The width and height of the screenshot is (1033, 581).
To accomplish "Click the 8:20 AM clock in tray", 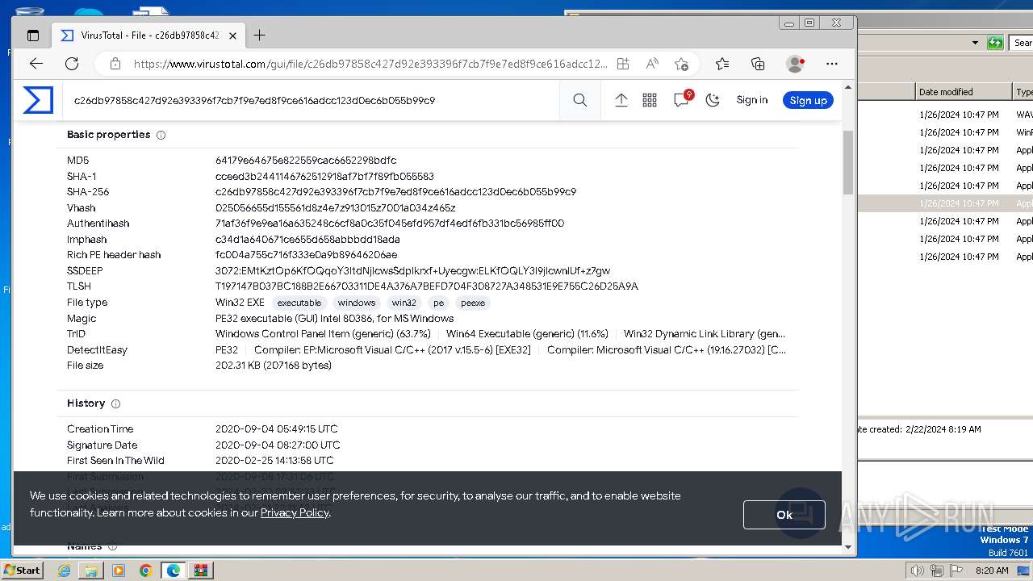I will [992, 571].
